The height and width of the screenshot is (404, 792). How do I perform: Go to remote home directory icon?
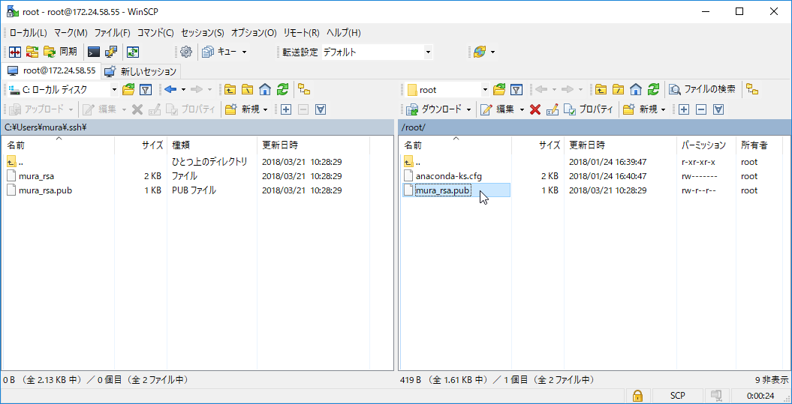636,90
